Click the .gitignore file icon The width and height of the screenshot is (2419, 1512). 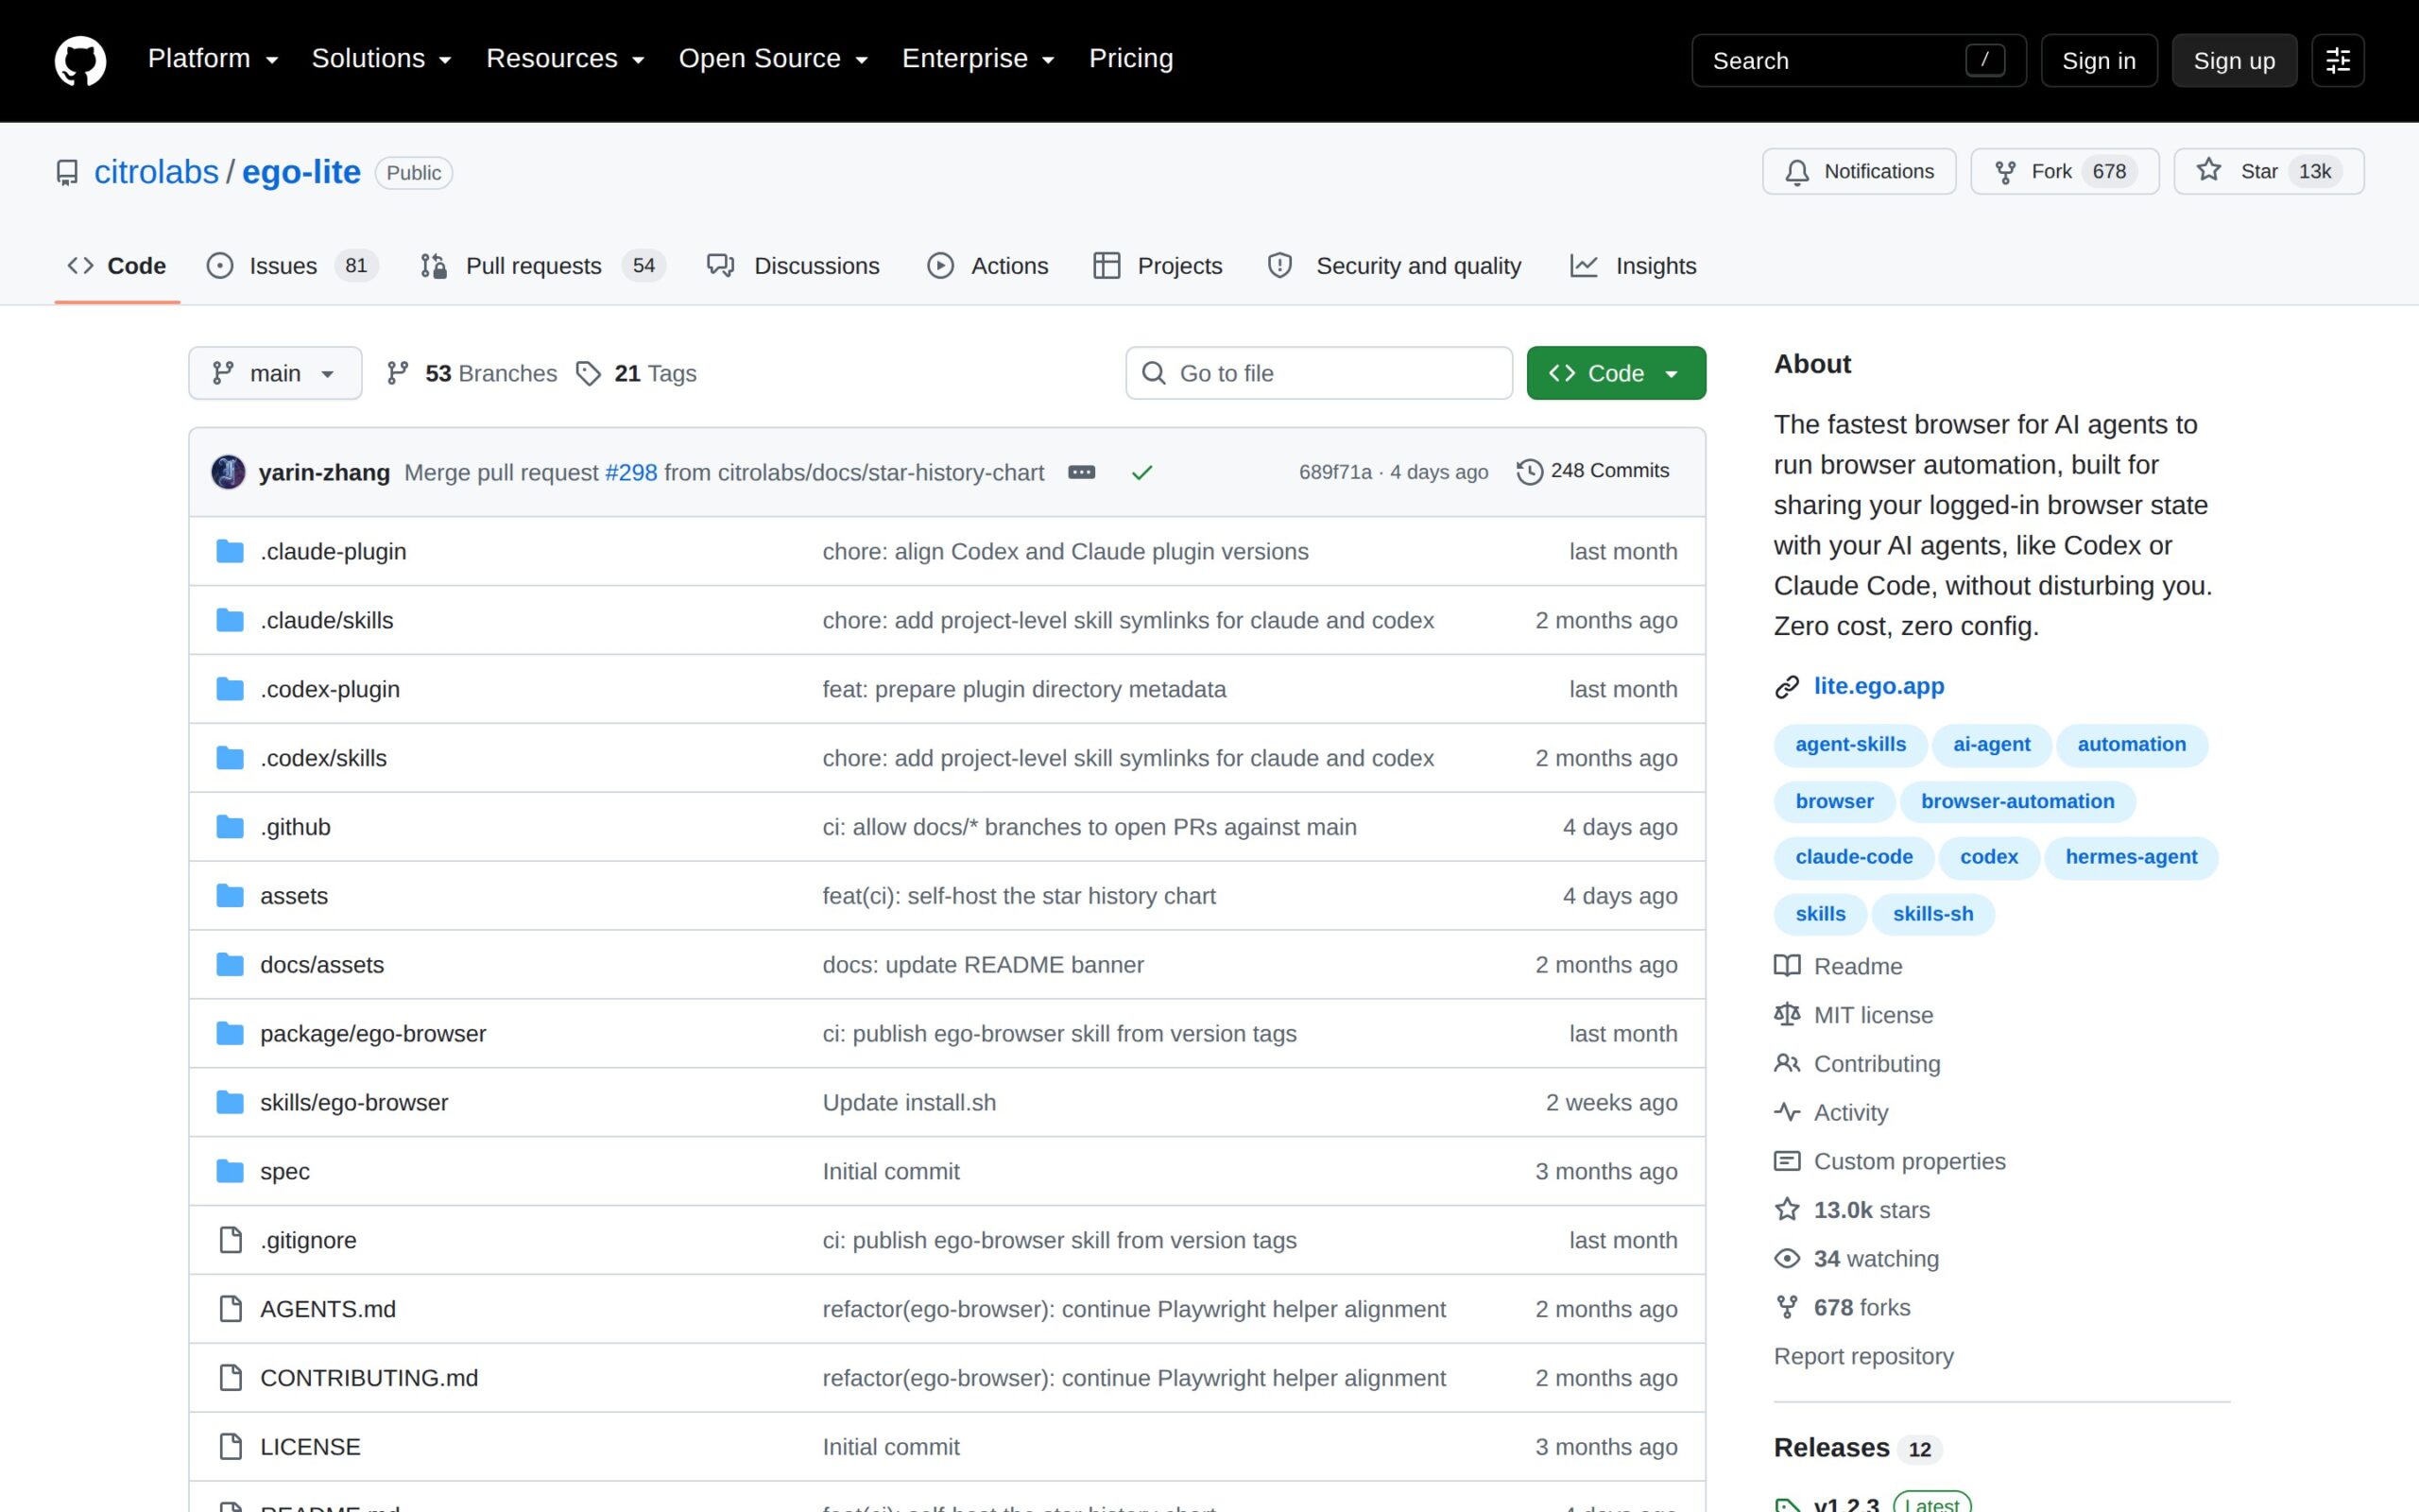(x=230, y=1240)
